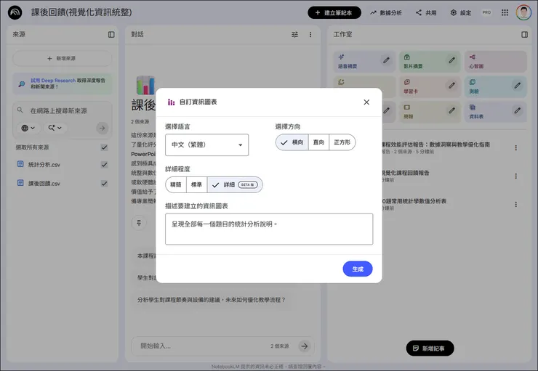Open 設定 settings menu
Screen dimensions: 538x371
[461, 12]
